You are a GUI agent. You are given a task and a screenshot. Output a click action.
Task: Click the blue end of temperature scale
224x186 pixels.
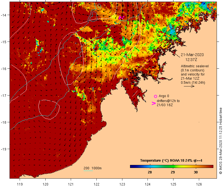click(132, 166)
